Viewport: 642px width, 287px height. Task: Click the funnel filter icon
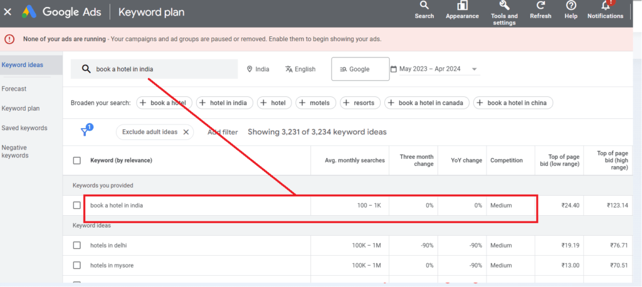(x=85, y=131)
